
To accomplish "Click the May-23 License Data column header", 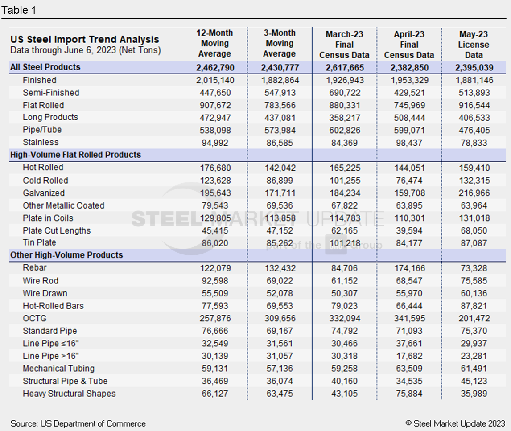I will [474, 45].
